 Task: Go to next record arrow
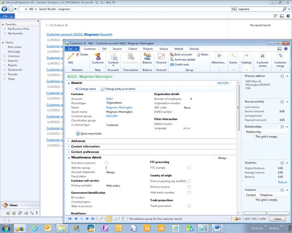[87, 219]
